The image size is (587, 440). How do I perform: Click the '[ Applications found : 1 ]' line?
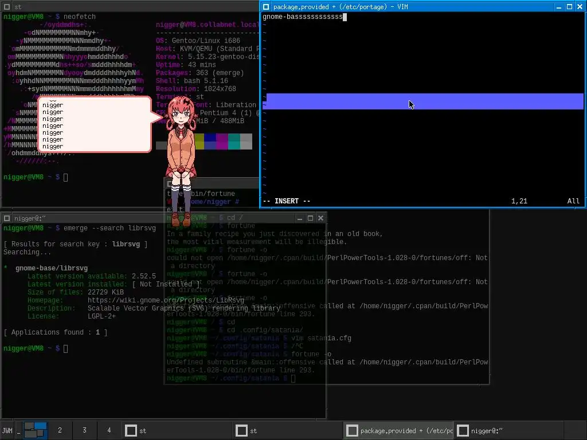tap(56, 333)
